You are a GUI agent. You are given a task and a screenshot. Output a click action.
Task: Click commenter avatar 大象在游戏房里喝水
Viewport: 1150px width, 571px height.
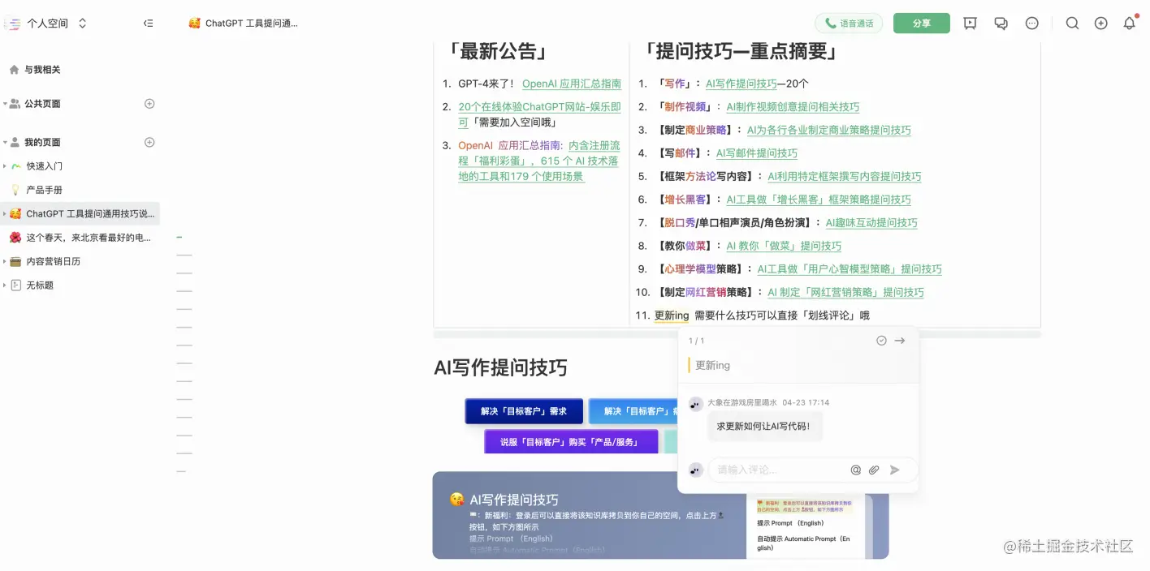[x=695, y=404]
